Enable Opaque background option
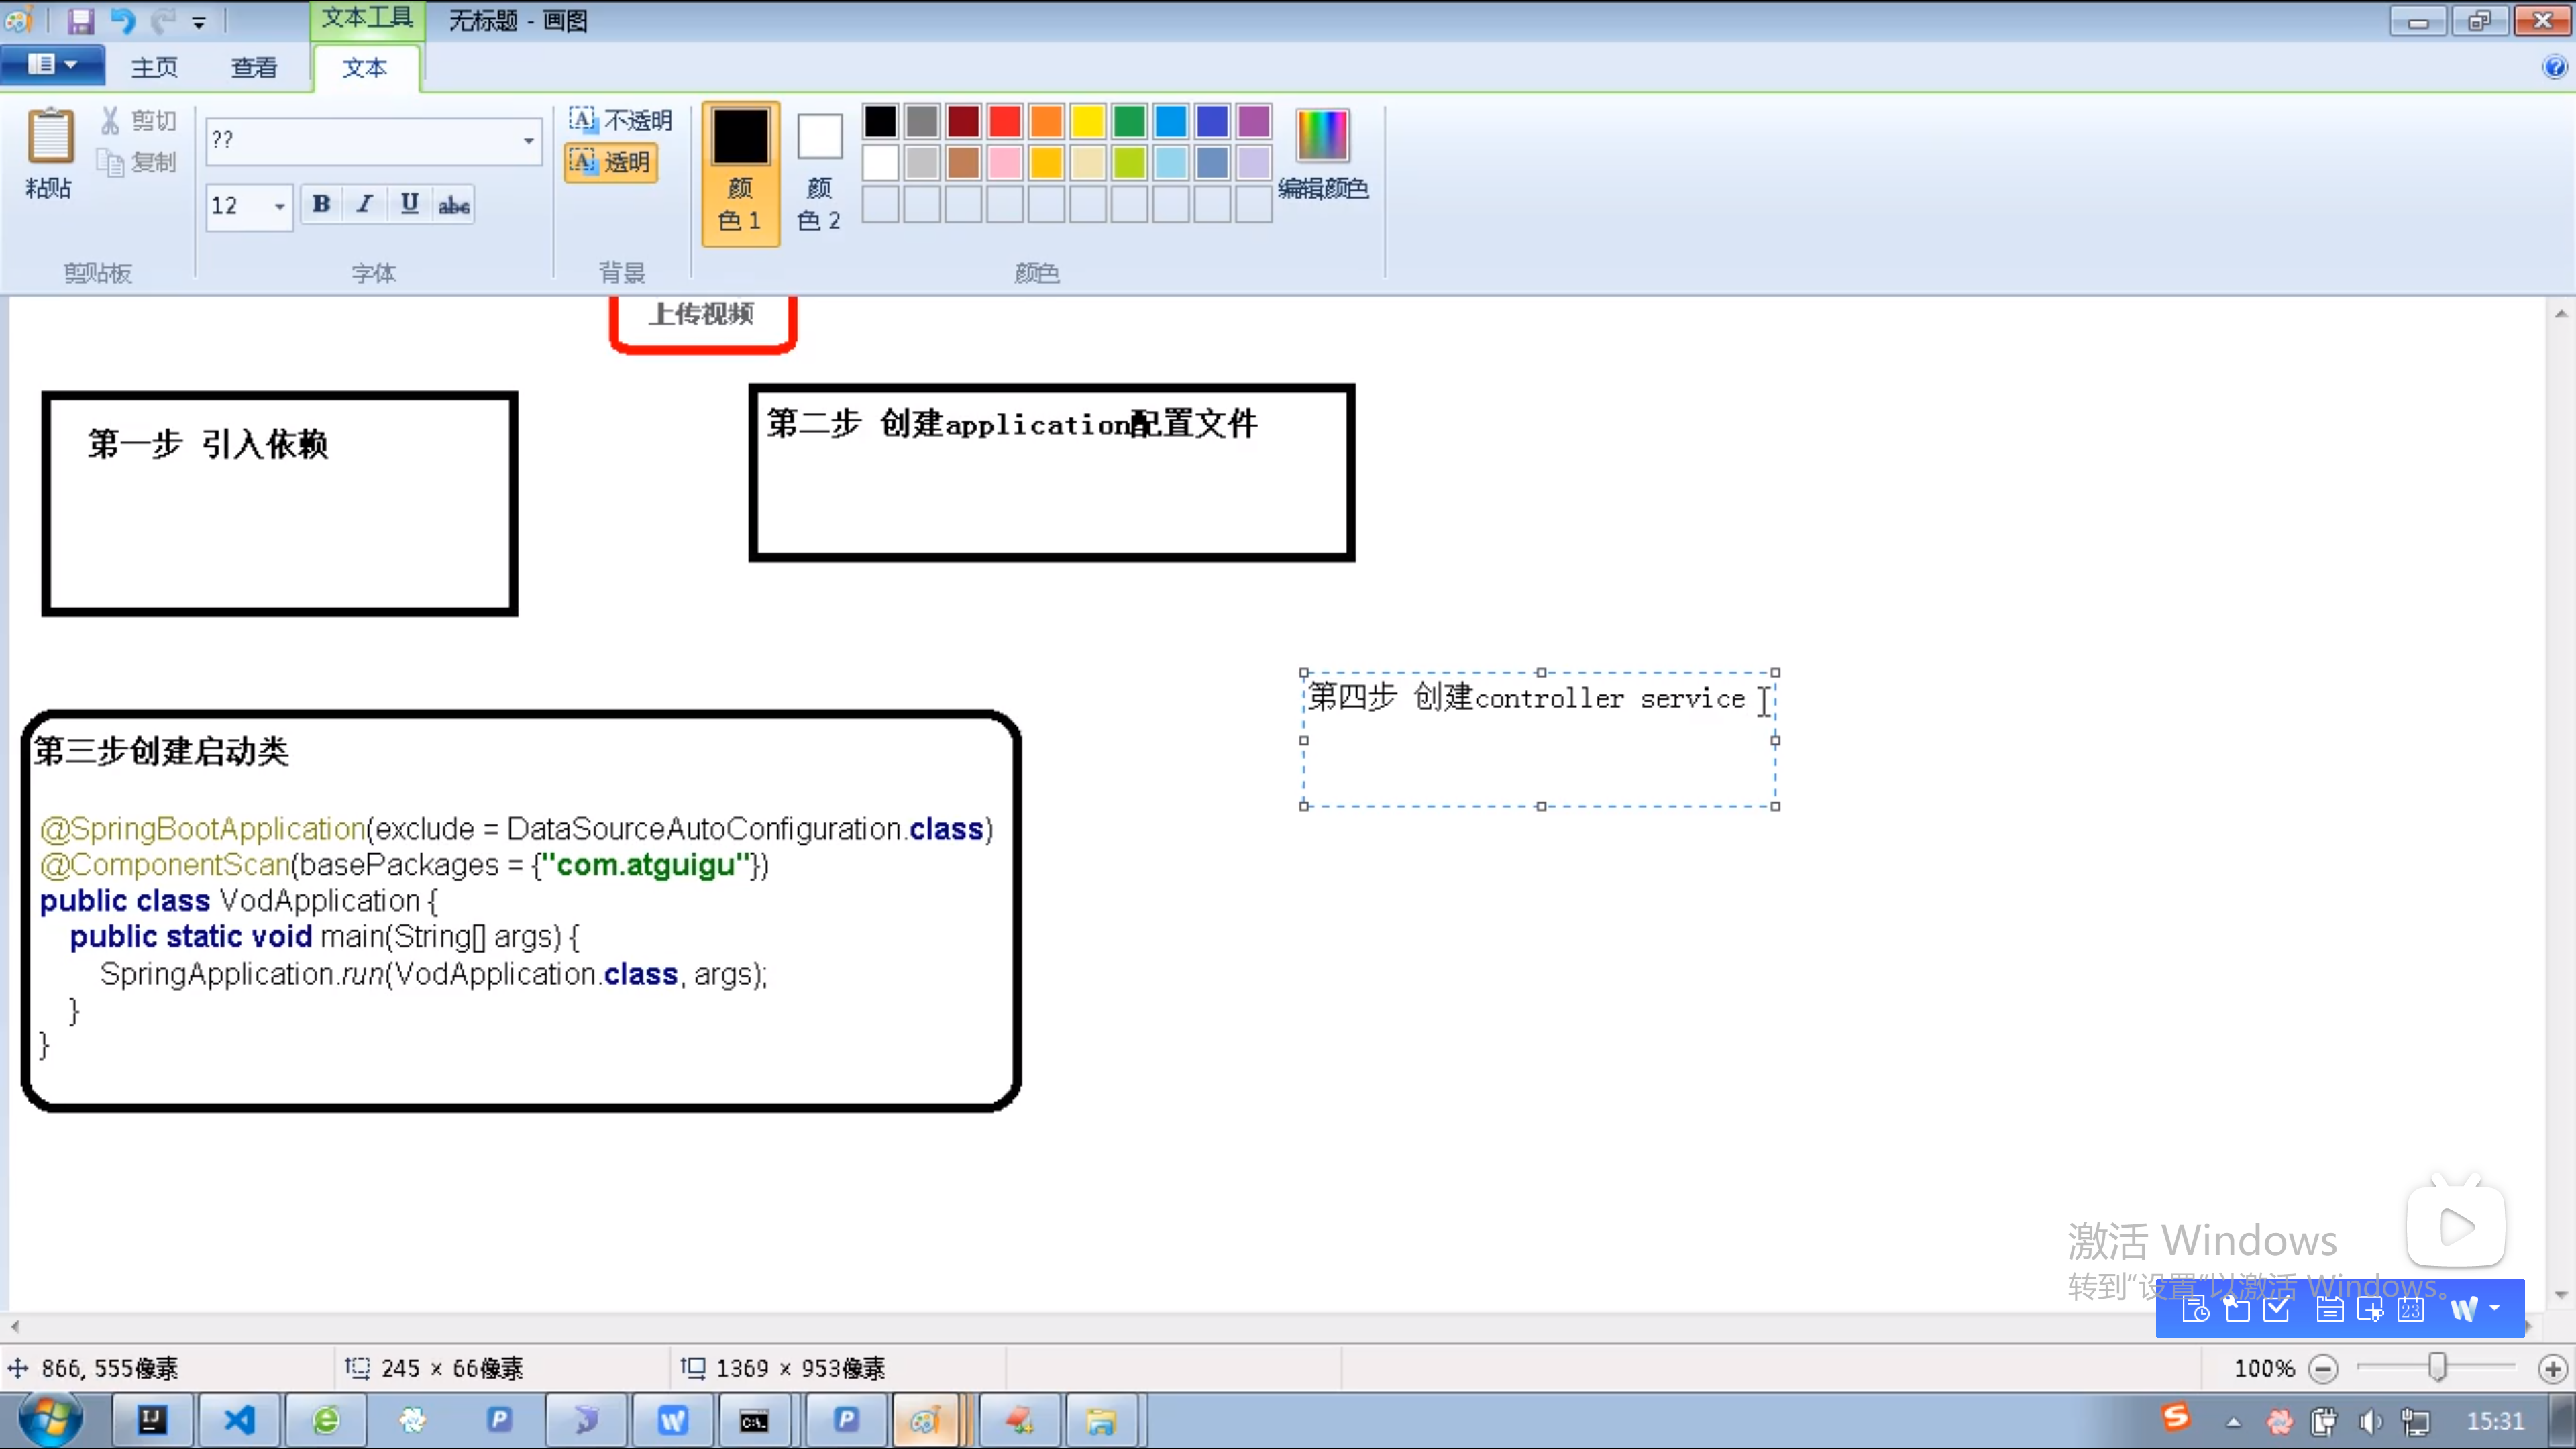 coord(621,120)
